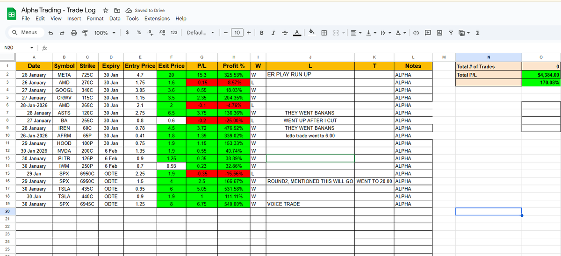The width and height of the screenshot is (561, 256).
Task: Increase font size with plus
Action: click(x=249, y=33)
